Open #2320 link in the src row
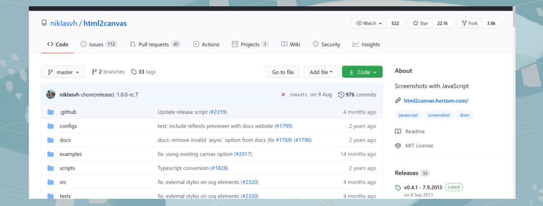 (249, 182)
